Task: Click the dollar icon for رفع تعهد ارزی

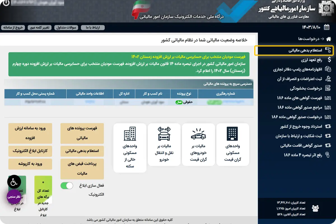Action: click(329, 60)
